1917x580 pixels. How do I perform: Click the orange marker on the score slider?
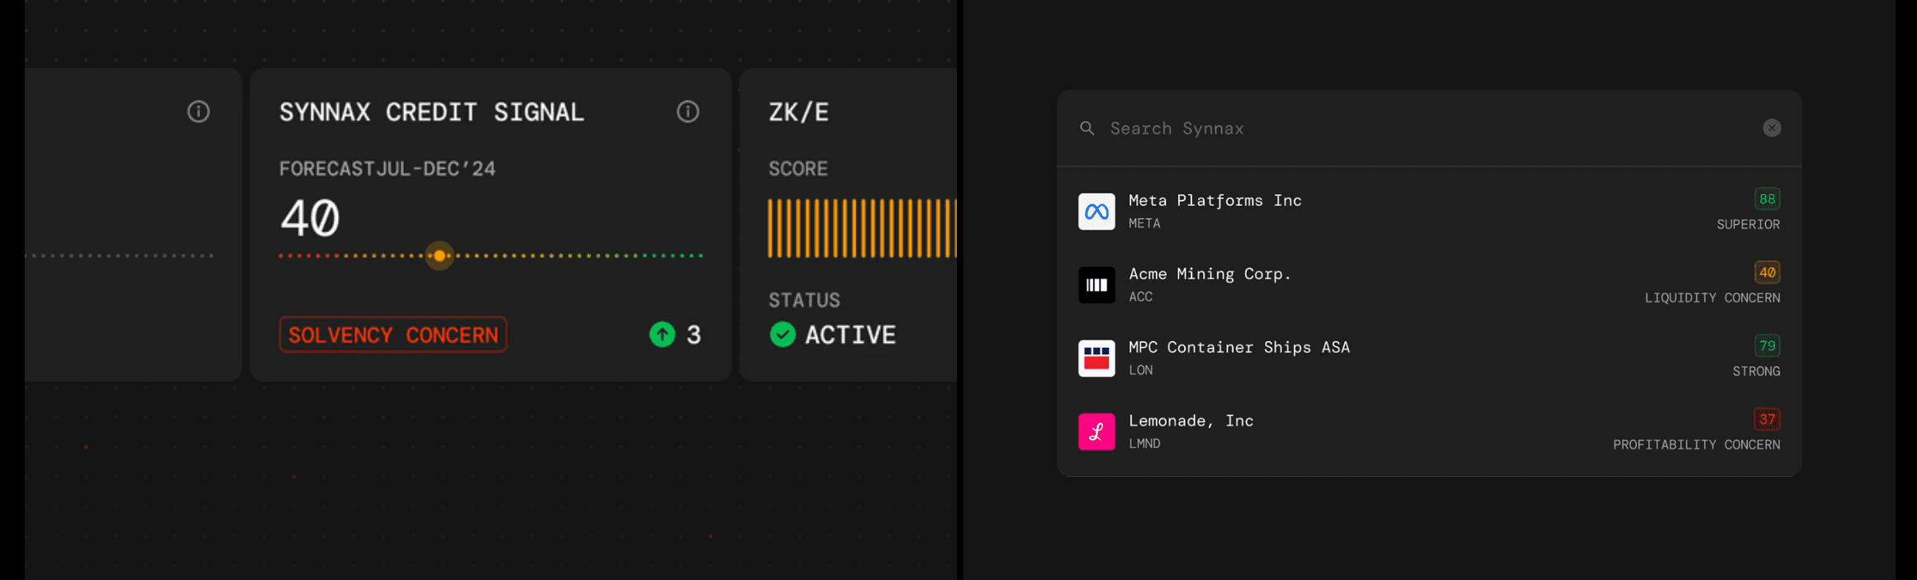(x=440, y=256)
